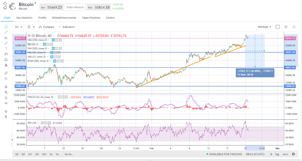Viewport: 302px width, 161px height.
Task: Click the alert bell icon under the star
Action: [5, 8]
